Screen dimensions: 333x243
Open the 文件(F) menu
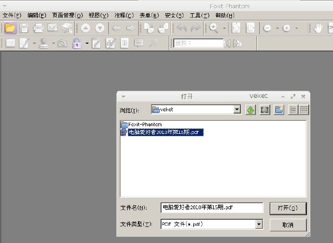(x=12, y=15)
